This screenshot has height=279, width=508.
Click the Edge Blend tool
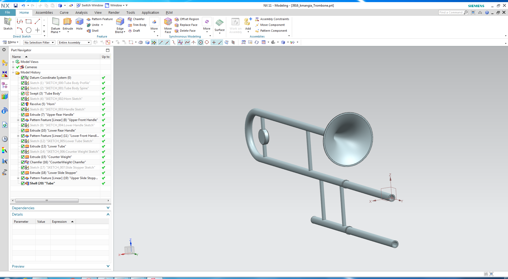[x=120, y=22]
